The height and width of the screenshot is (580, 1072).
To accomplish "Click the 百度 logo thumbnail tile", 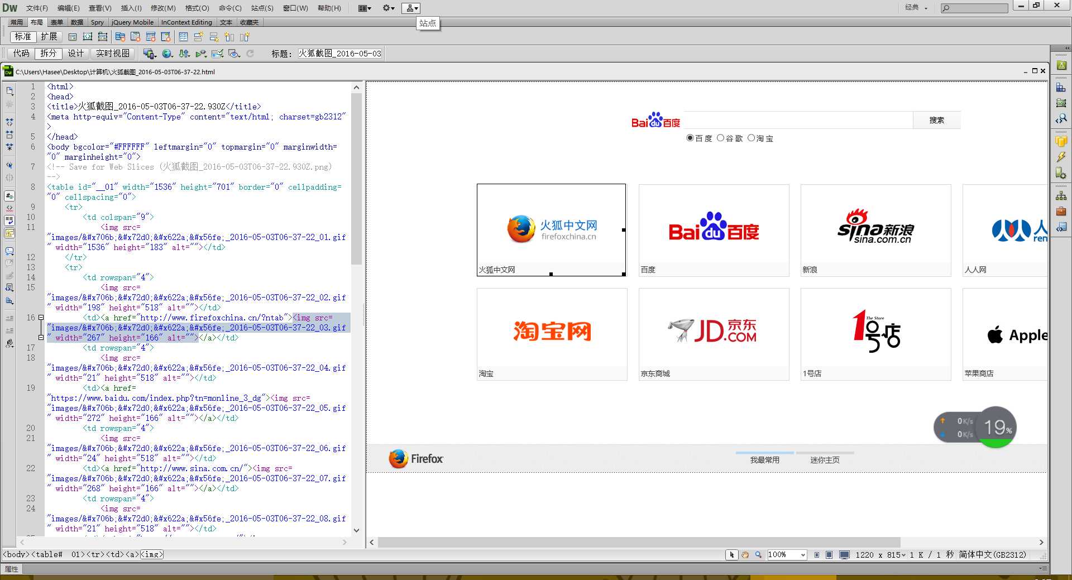I will pos(714,230).
